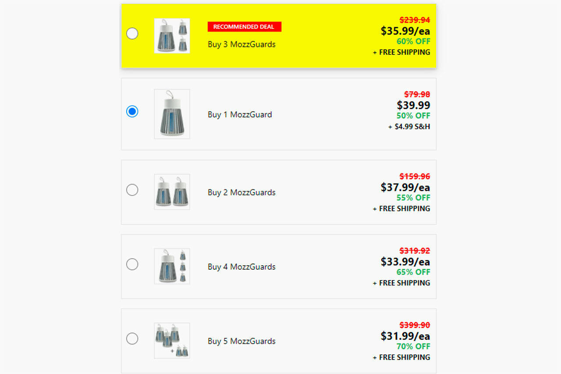Click the two MozzGuards product thumbnail
Screen dimensions: 561x374
click(x=172, y=192)
